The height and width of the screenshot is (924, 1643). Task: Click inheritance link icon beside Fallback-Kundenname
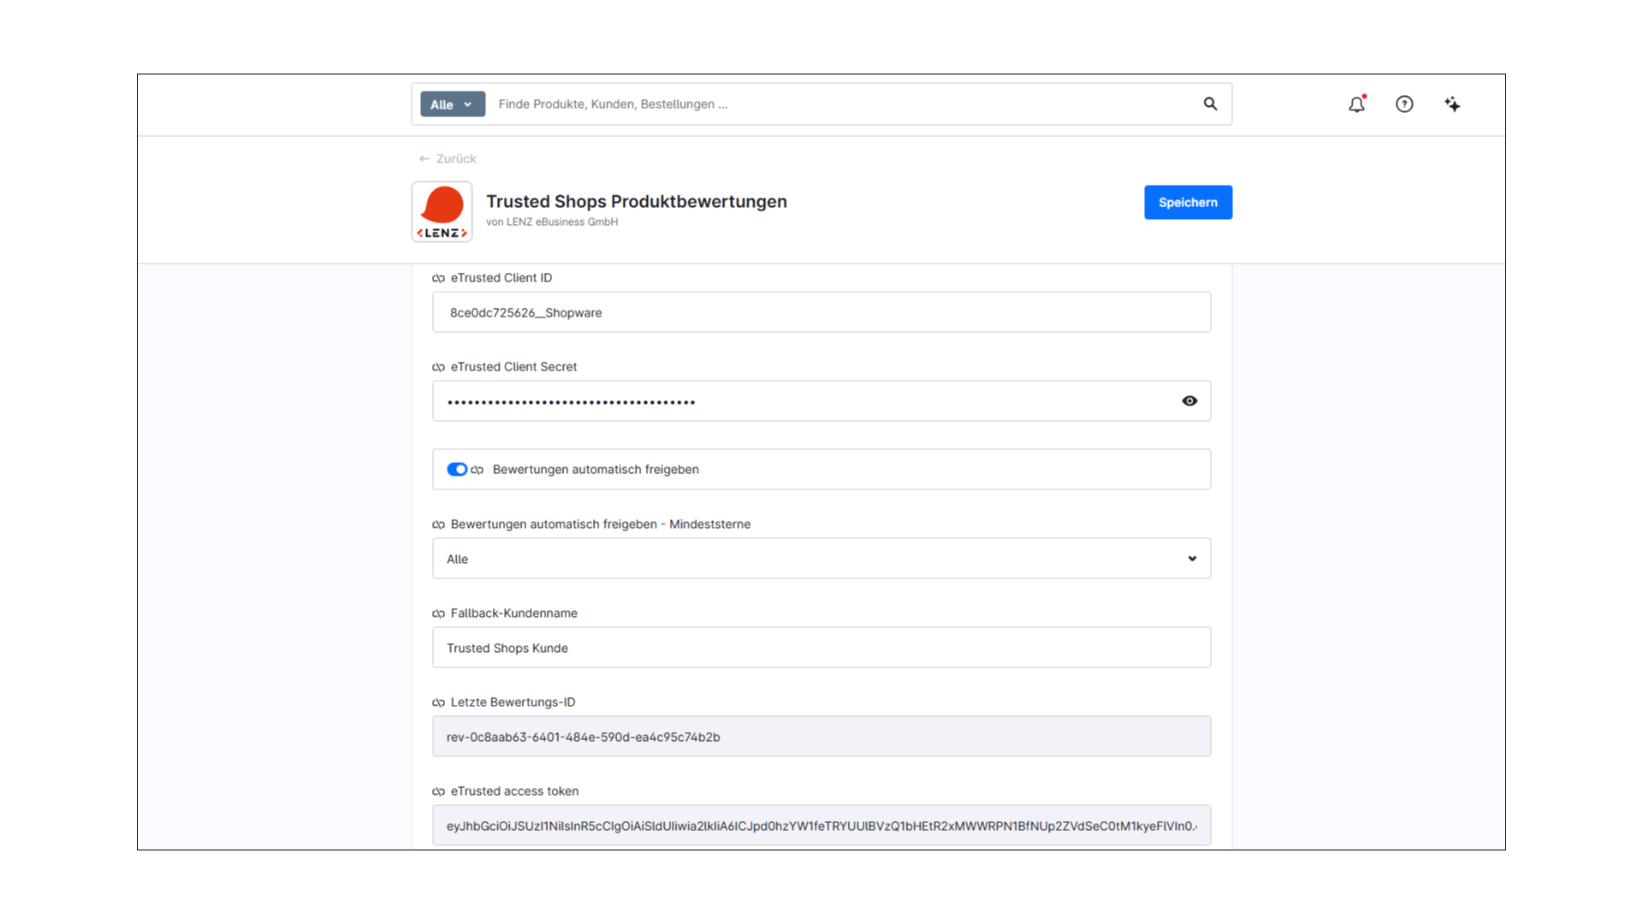pyautogui.click(x=439, y=613)
